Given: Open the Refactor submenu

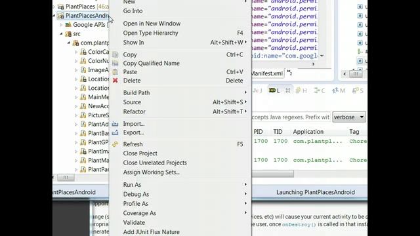Looking at the screenshot, I should coord(180,111).
